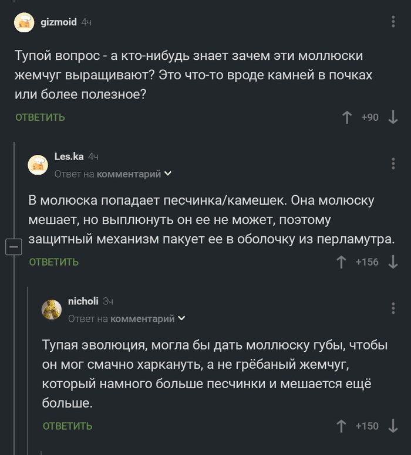Reply to gizmoid's comment
This screenshot has width=411, height=455.
pyautogui.click(x=40, y=117)
